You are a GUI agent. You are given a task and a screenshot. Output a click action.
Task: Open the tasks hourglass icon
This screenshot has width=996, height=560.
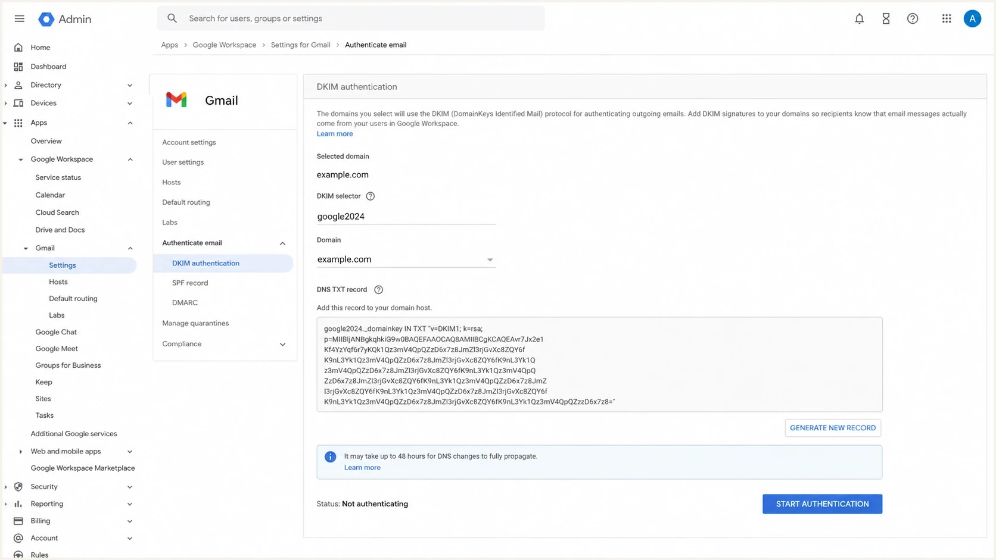click(886, 18)
